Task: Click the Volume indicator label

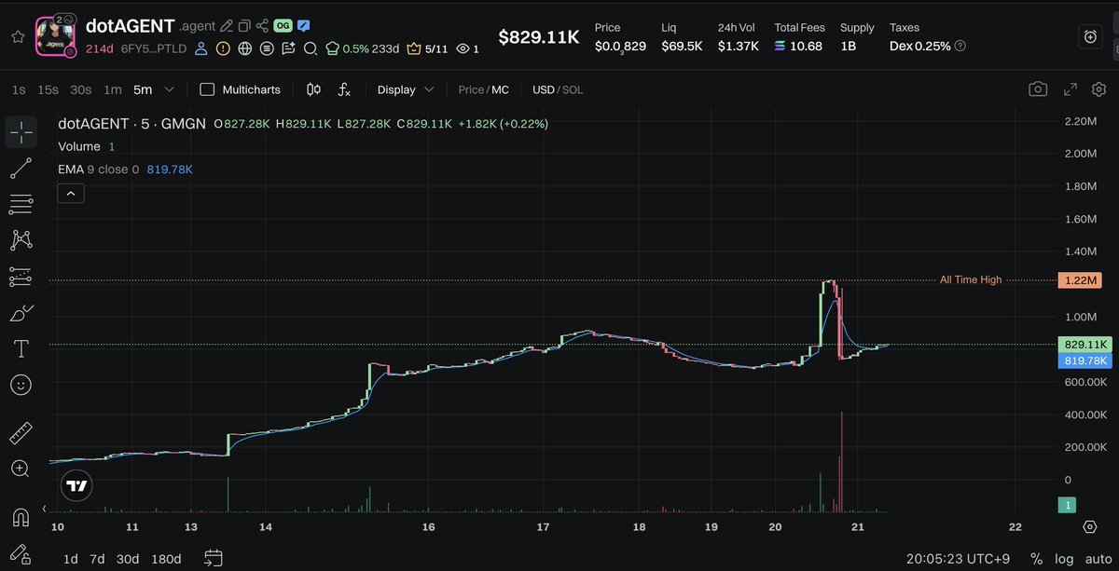Action: point(79,146)
